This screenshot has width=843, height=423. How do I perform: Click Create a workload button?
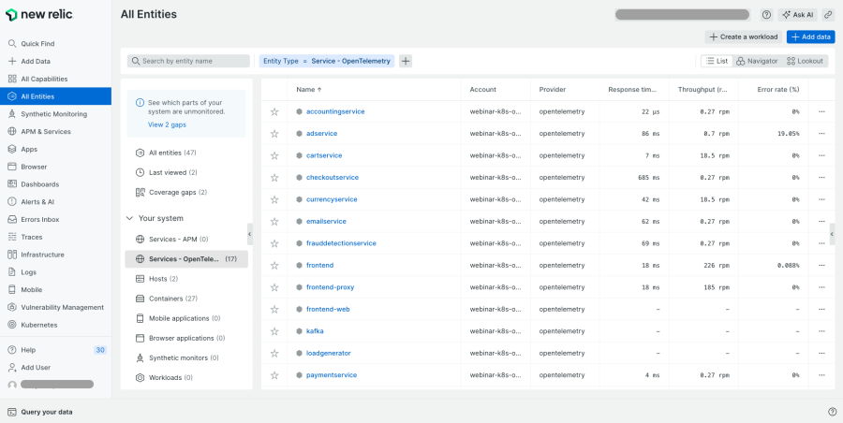[x=744, y=37]
